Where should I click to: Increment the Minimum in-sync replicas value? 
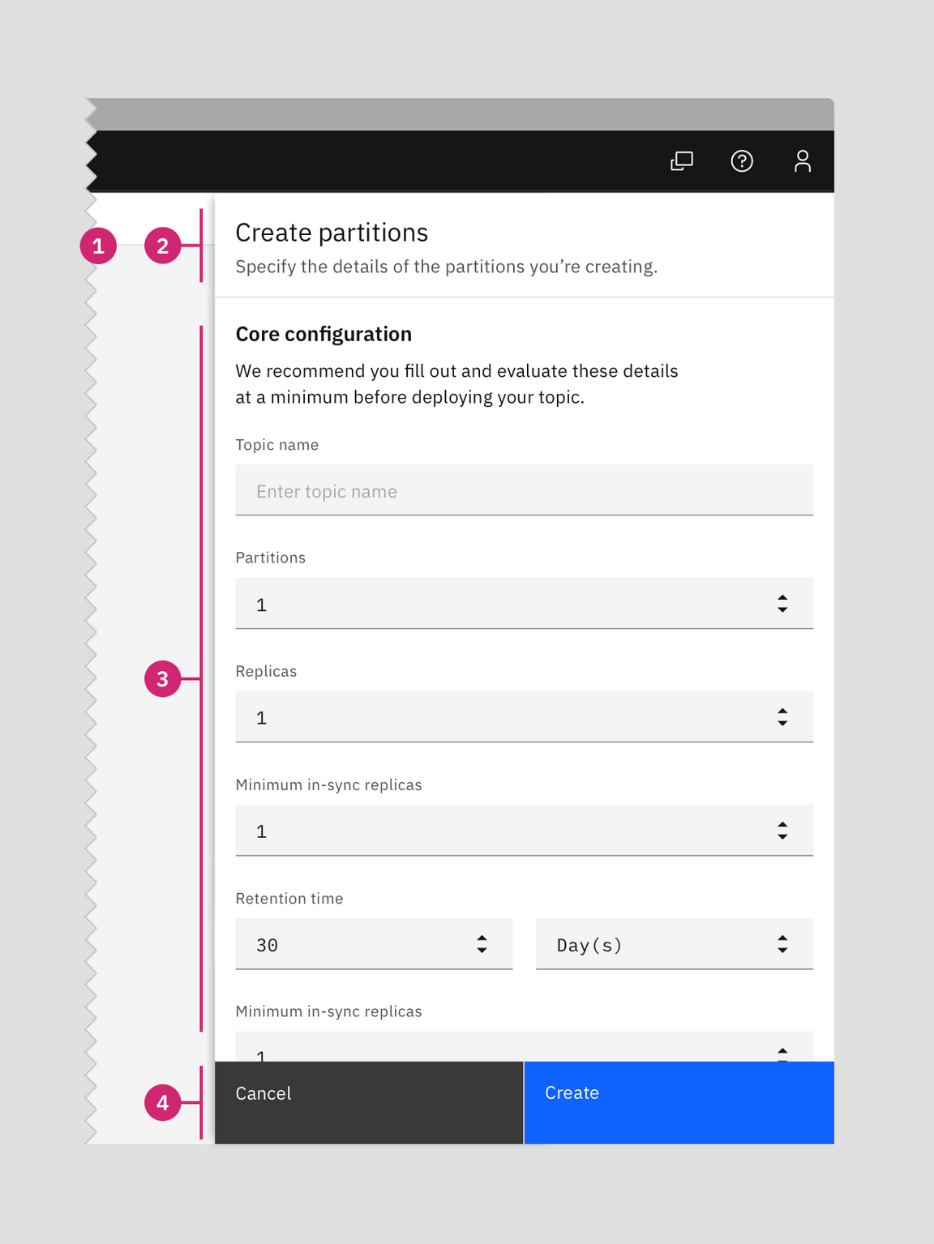(x=782, y=824)
